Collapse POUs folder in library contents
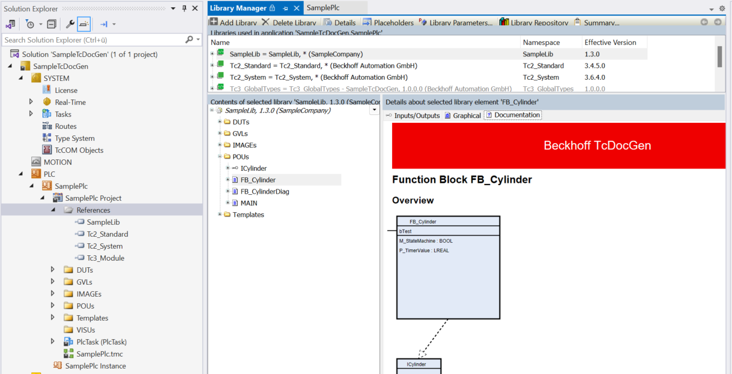The height and width of the screenshot is (374, 732). pyautogui.click(x=220, y=156)
